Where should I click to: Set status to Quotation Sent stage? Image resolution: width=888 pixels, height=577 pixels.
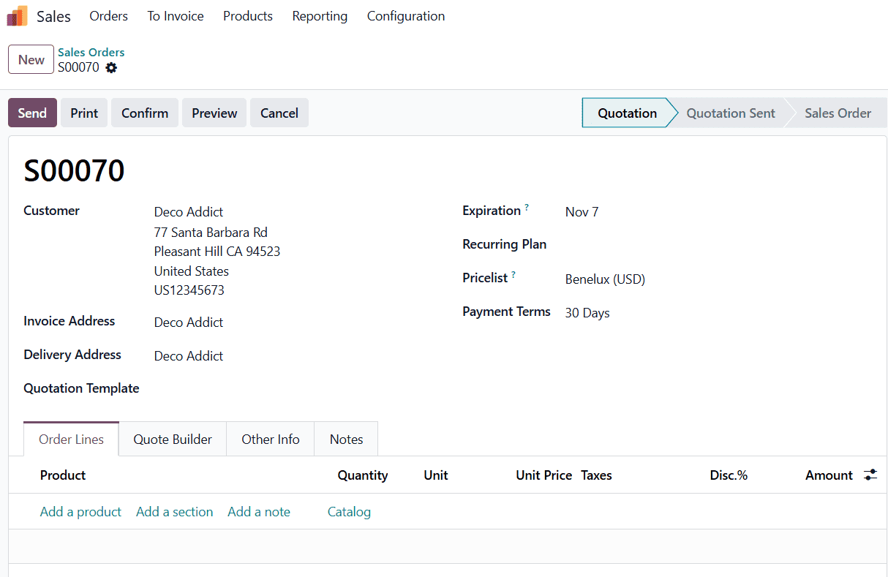coord(730,113)
